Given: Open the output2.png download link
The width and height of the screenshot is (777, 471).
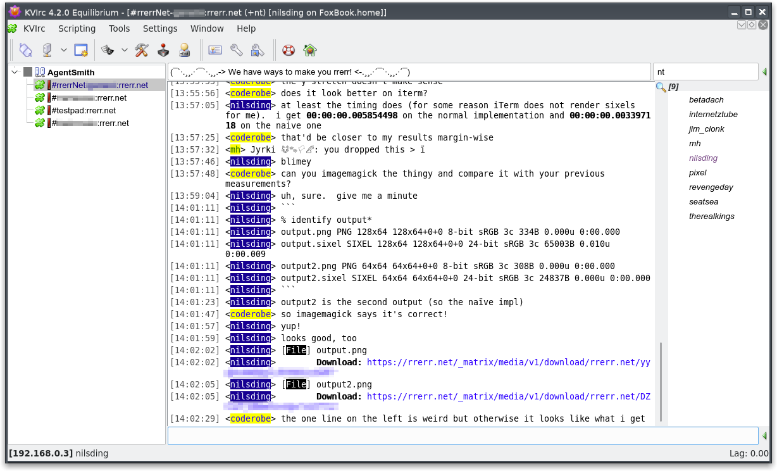Looking at the screenshot, I should click(508, 396).
